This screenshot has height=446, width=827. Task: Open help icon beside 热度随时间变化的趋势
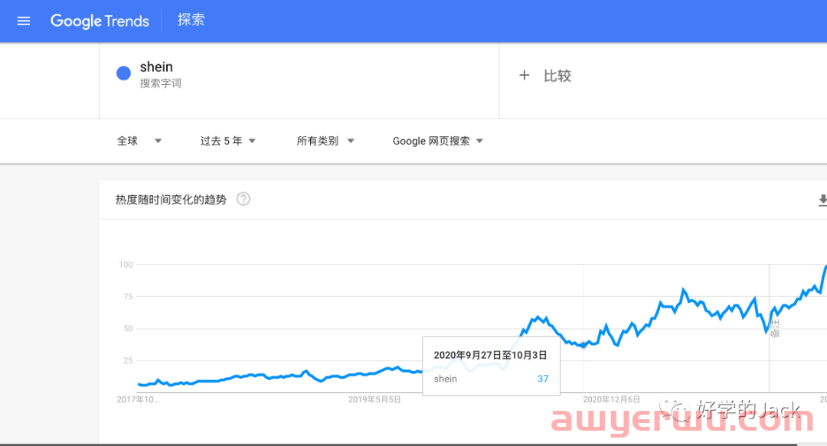pyautogui.click(x=244, y=199)
